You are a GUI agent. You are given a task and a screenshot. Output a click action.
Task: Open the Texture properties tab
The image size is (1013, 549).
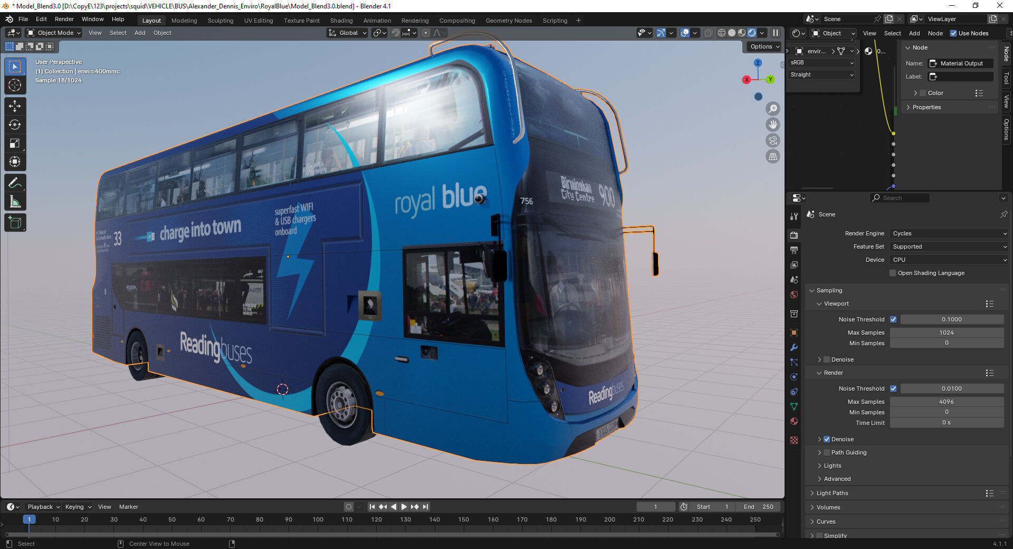pos(794,440)
